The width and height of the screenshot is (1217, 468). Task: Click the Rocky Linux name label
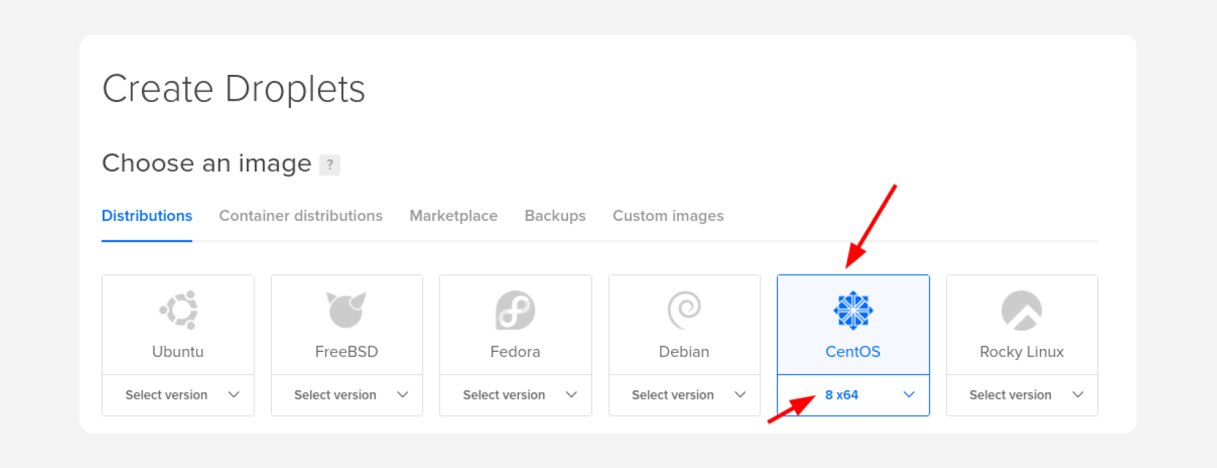click(x=1022, y=352)
